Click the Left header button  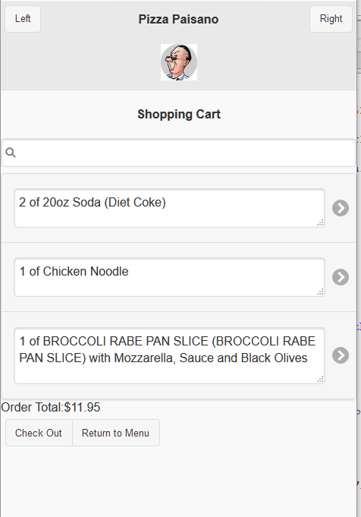[x=23, y=19]
